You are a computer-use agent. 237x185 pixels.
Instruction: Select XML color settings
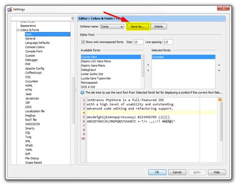pyautogui.click(x=28, y=141)
